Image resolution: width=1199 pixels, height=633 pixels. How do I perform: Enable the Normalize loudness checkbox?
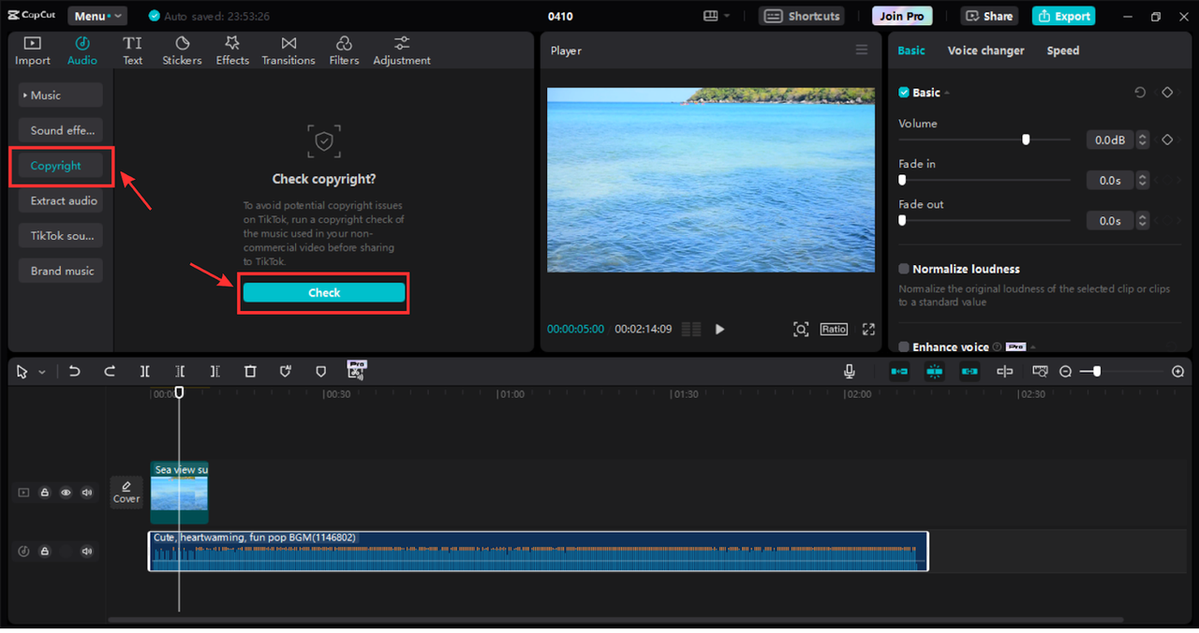click(904, 269)
